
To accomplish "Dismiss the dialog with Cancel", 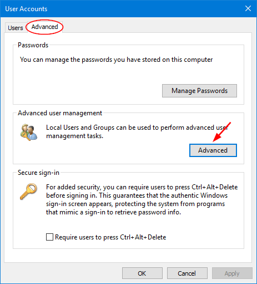I will click(187, 273).
